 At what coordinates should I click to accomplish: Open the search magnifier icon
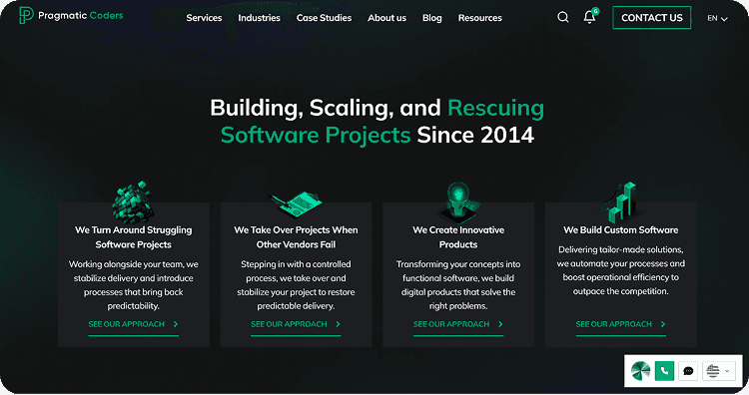562,18
